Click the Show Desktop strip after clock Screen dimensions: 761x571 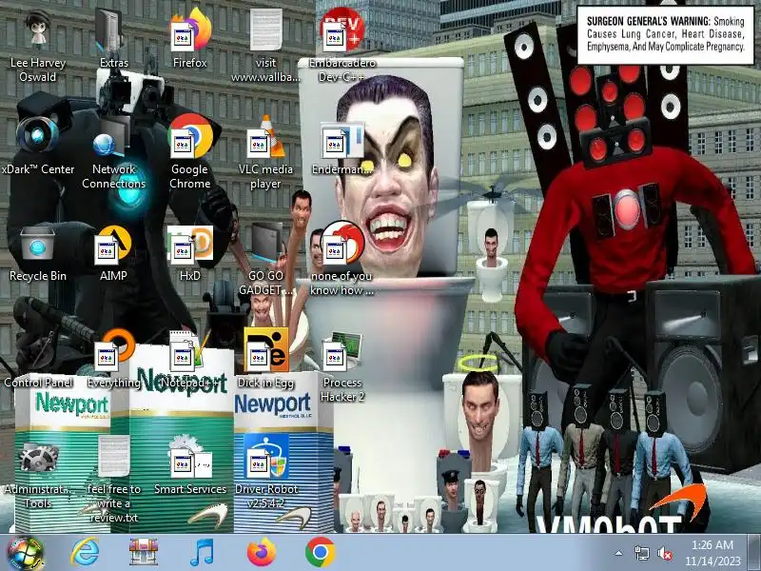754,553
